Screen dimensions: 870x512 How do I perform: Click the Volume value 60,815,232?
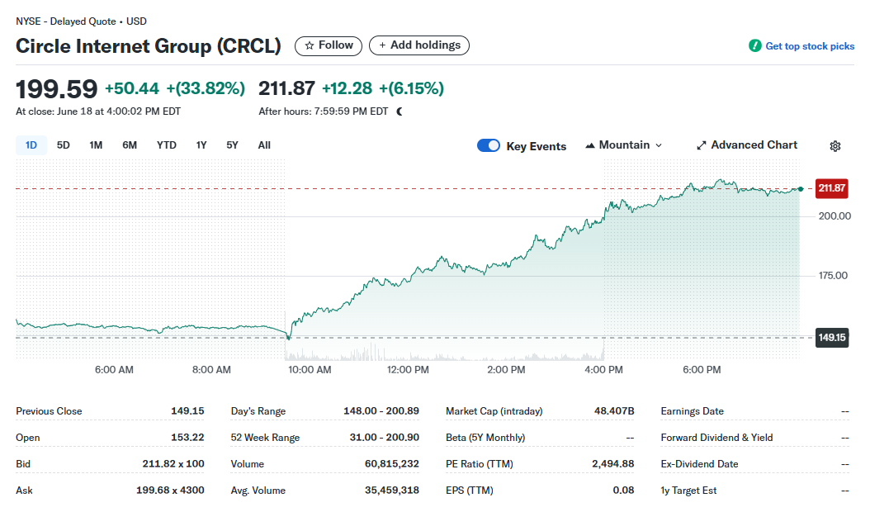[392, 463]
